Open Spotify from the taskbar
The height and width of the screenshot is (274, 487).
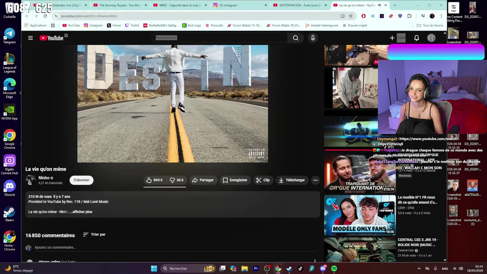tap(334, 269)
